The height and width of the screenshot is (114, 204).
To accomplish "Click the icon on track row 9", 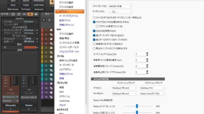I will click(x=51, y=66).
